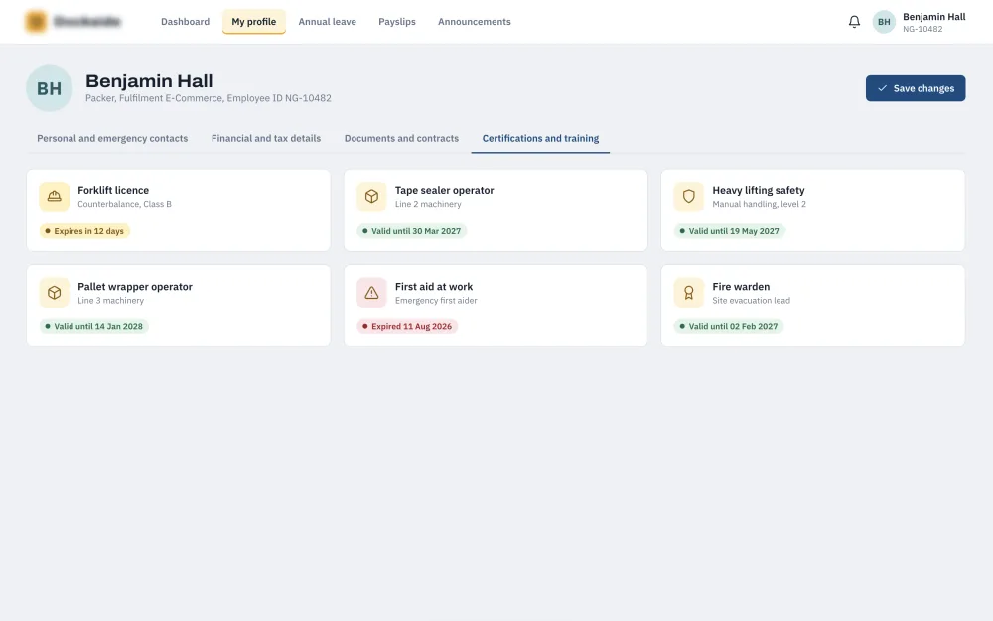Screen dimensions: 993x621
Task: Click 'Line 2 machinery' subtitle
Action: tap(428, 205)
